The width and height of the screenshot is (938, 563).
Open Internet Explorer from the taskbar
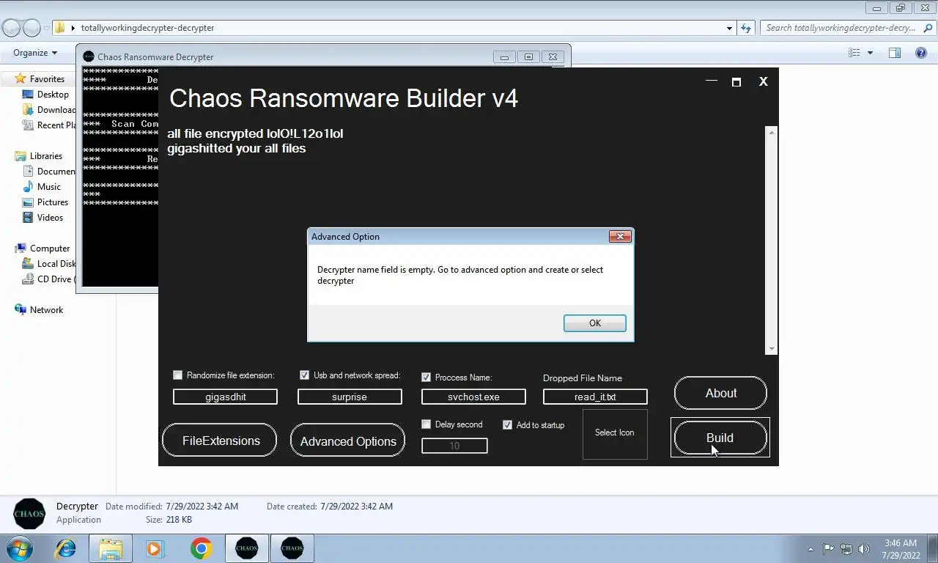tap(66, 548)
